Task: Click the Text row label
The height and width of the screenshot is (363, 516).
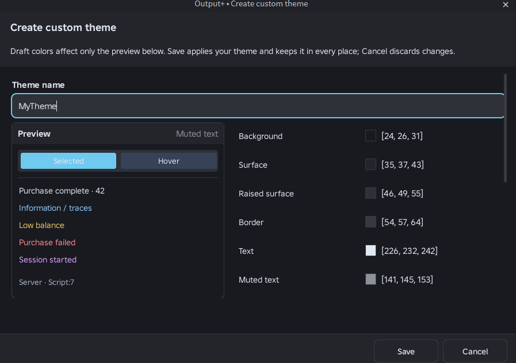Action: (x=246, y=251)
